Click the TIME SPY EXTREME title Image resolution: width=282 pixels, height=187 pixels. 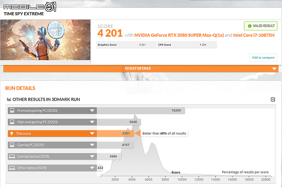[24, 14]
